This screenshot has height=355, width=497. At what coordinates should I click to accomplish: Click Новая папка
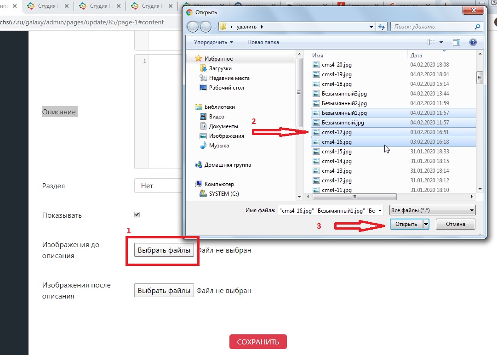coord(263,42)
